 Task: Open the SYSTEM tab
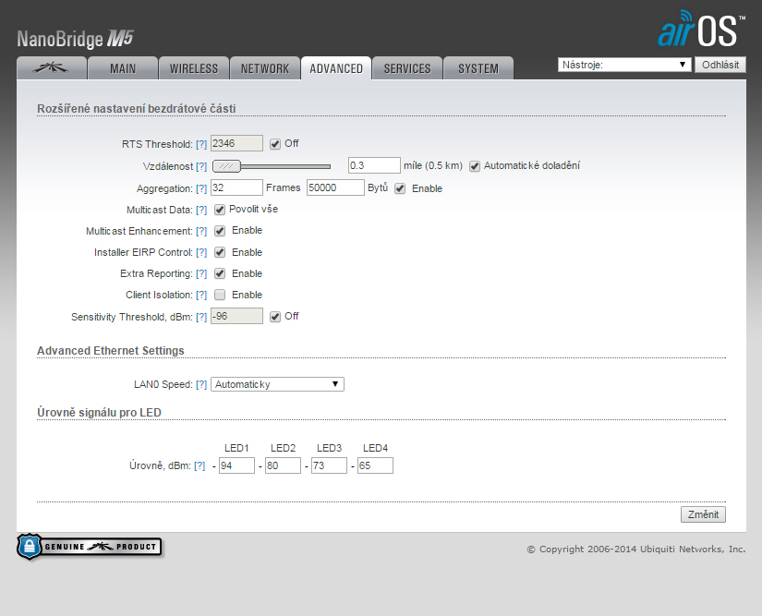(478, 68)
